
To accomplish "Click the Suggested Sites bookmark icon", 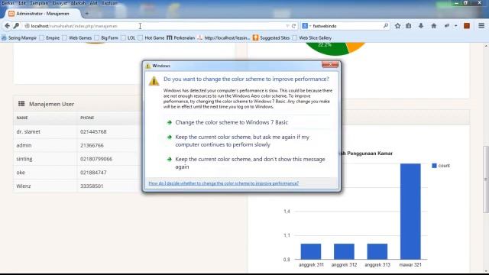I will coord(255,37).
